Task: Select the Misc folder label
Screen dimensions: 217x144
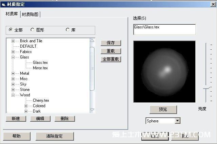Action: [24, 79]
